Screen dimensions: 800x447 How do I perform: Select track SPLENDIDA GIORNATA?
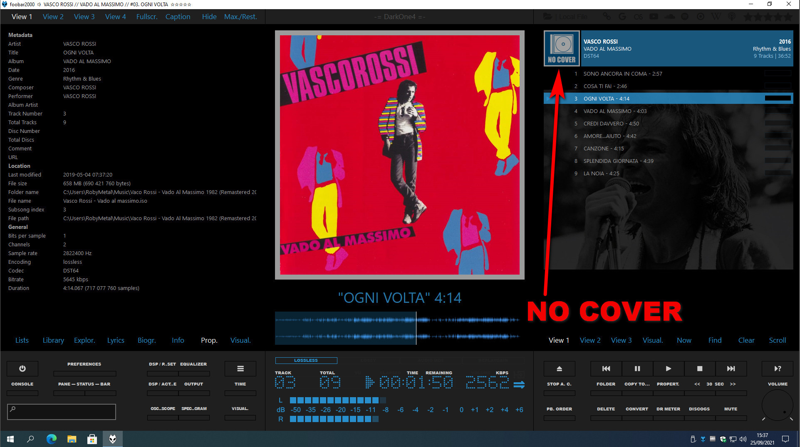click(669, 161)
